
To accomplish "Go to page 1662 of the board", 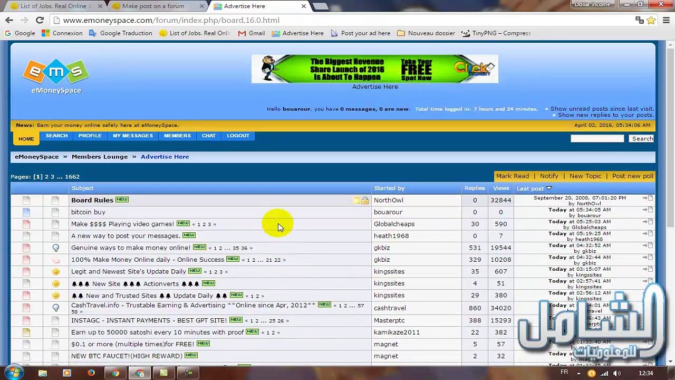I will 72,177.
